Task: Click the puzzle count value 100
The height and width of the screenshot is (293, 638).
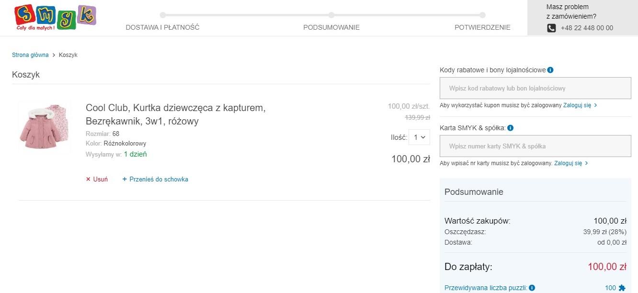Action: pyautogui.click(x=611, y=288)
